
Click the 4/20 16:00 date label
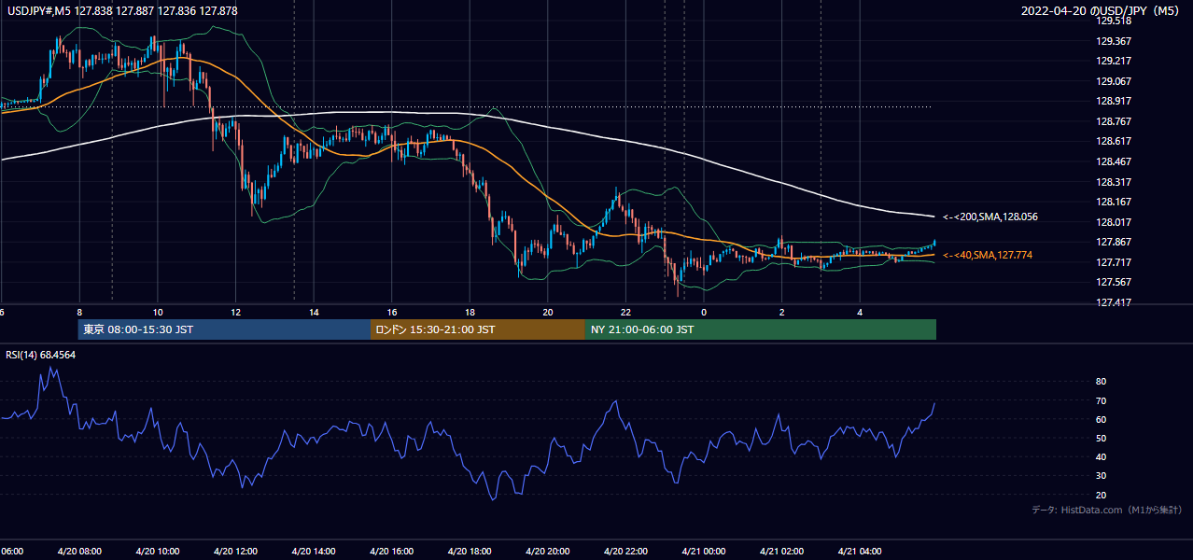[392, 552]
